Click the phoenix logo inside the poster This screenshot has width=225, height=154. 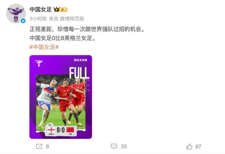coord(39,63)
